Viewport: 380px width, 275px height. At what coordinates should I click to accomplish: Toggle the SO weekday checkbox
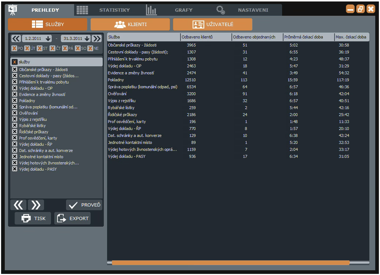click(x=77, y=48)
